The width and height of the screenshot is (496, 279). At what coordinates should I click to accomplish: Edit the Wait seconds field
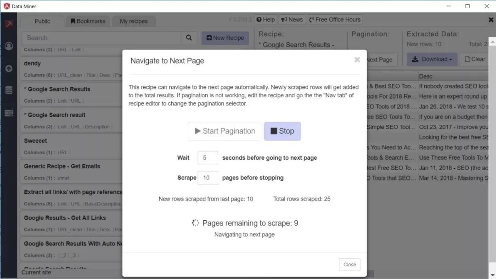(x=208, y=158)
